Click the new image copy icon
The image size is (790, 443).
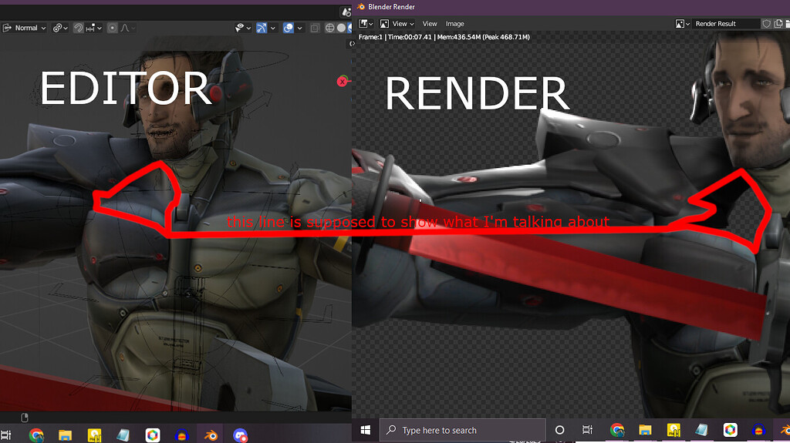[x=778, y=24]
